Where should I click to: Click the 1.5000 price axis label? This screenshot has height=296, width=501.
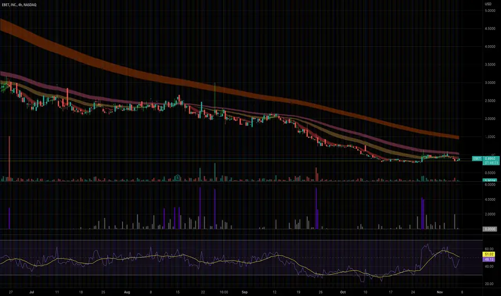(x=490, y=137)
